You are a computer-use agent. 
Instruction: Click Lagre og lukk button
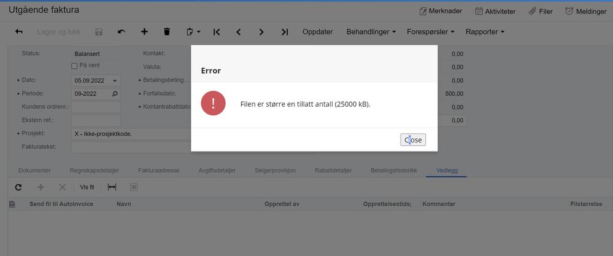coord(59,32)
